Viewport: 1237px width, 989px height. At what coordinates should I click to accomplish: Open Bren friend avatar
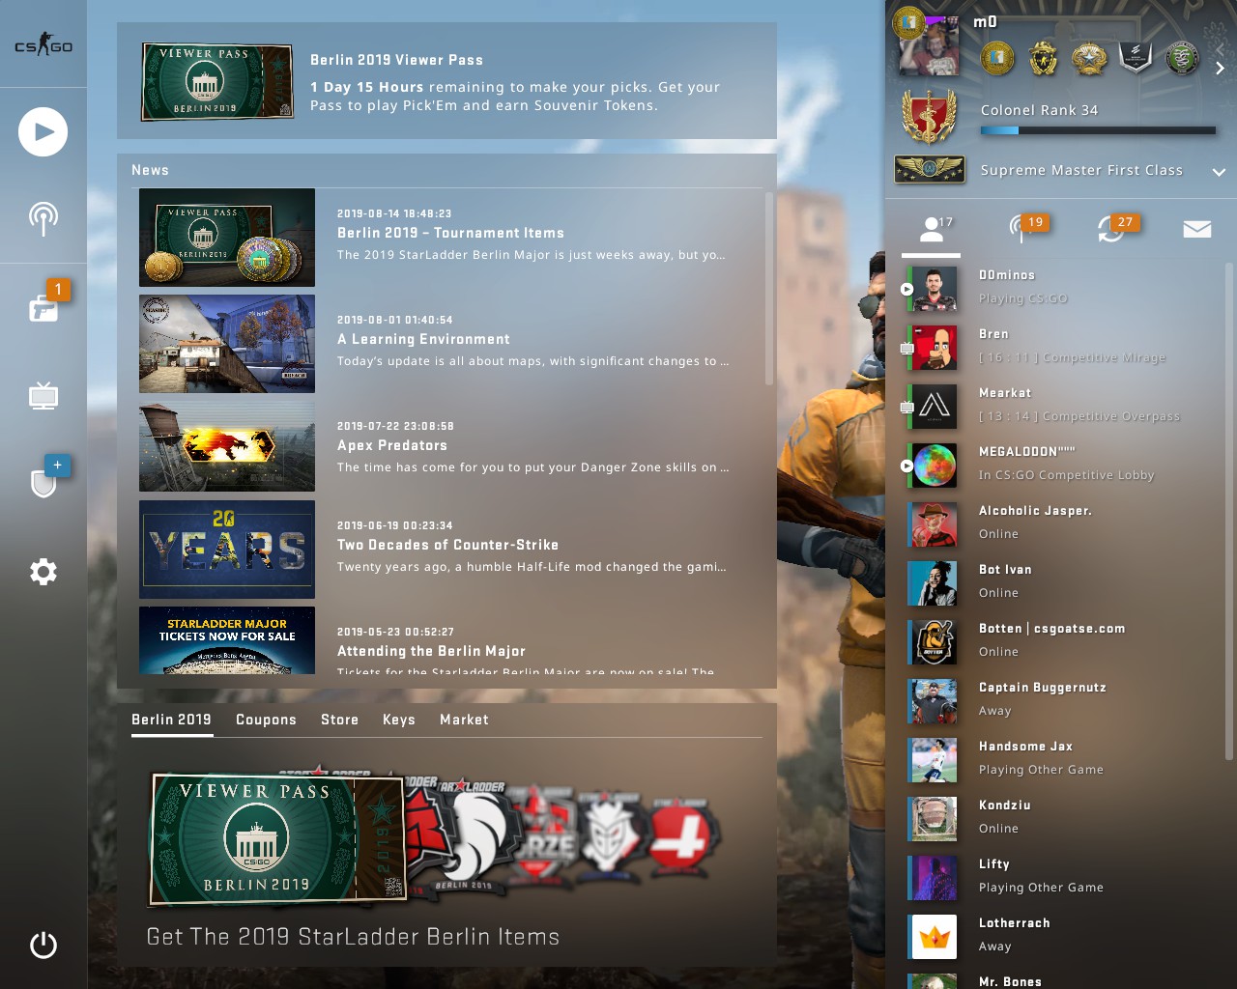tap(935, 347)
